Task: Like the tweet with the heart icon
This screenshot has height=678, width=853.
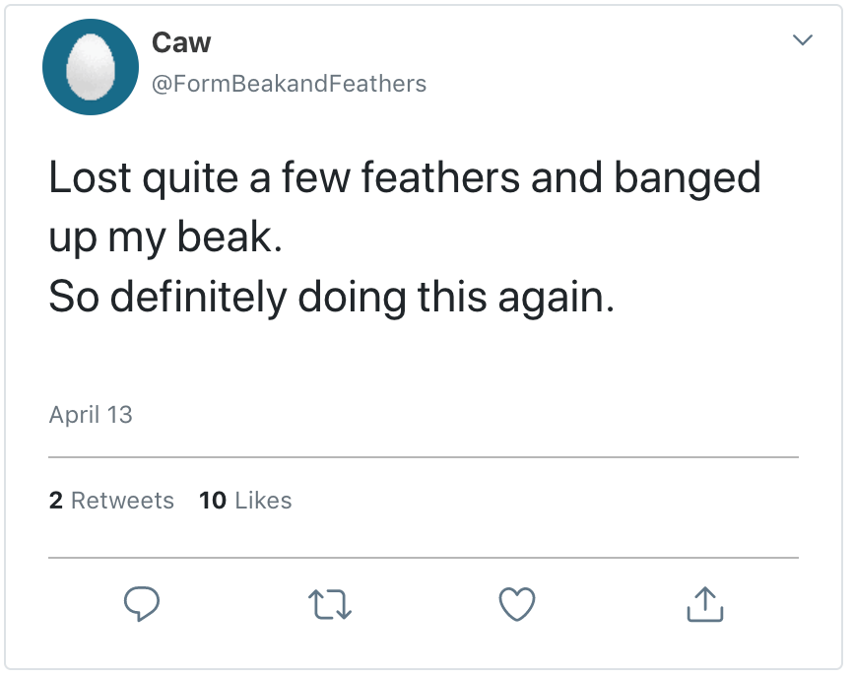Action: tap(517, 604)
